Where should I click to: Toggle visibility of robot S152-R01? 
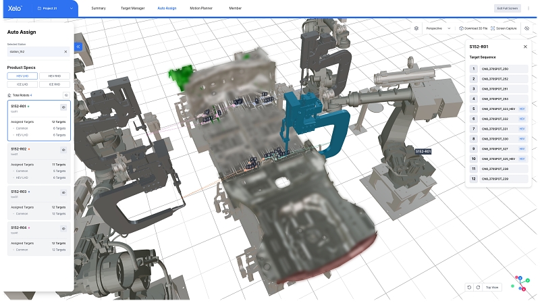[63, 107]
